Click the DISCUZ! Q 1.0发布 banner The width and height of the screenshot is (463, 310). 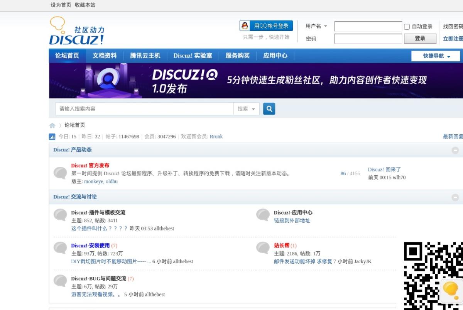[x=256, y=80]
